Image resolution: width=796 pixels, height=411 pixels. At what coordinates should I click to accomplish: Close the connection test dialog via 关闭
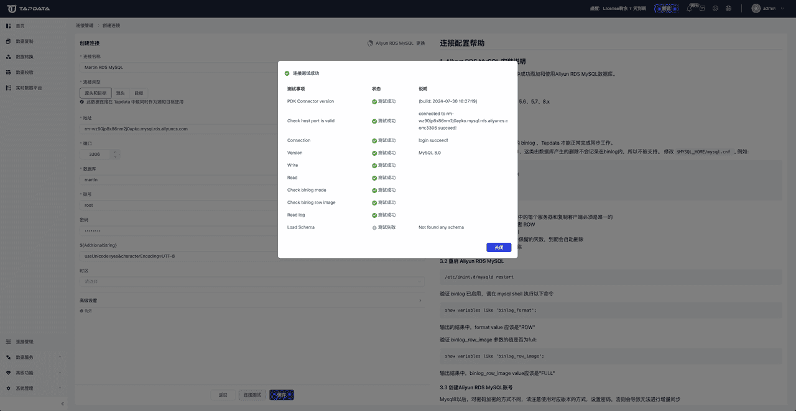click(x=497, y=247)
